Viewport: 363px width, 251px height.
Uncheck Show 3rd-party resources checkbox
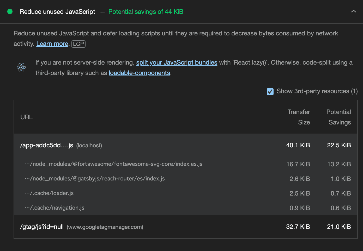[270, 91]
